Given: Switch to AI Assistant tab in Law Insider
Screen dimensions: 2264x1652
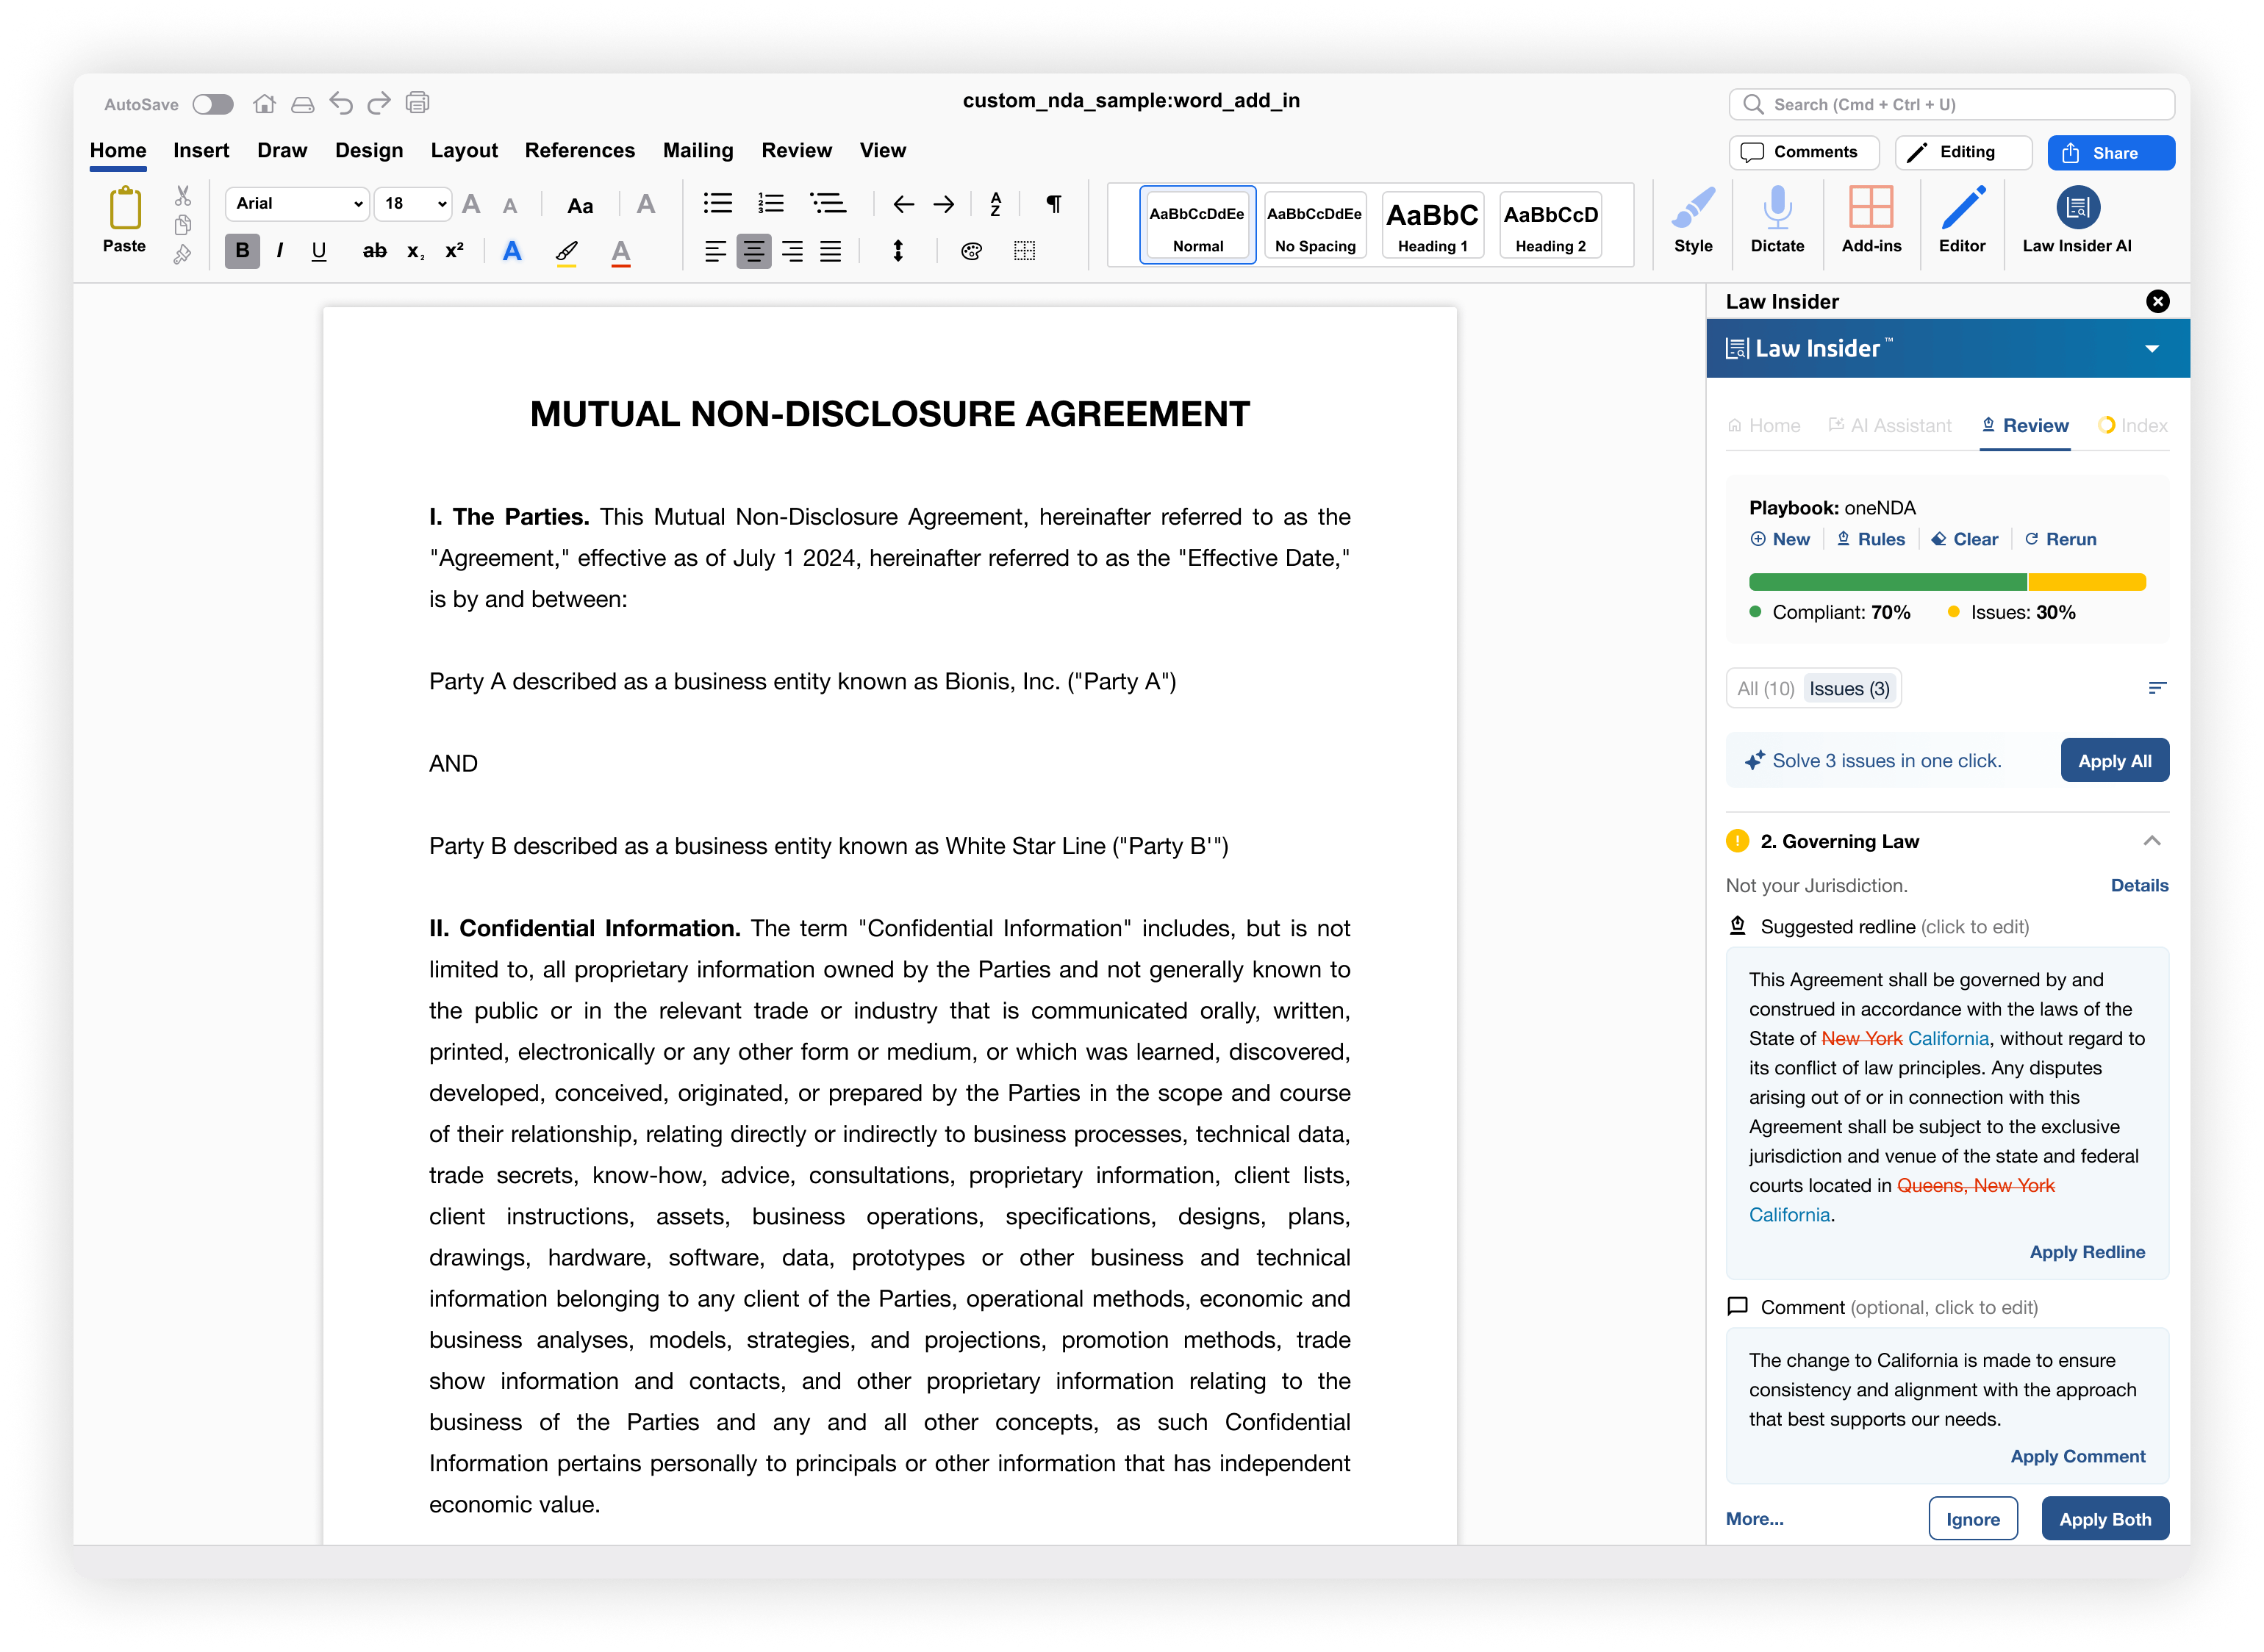Looking at the screenshot, I should coord(1890,425).
